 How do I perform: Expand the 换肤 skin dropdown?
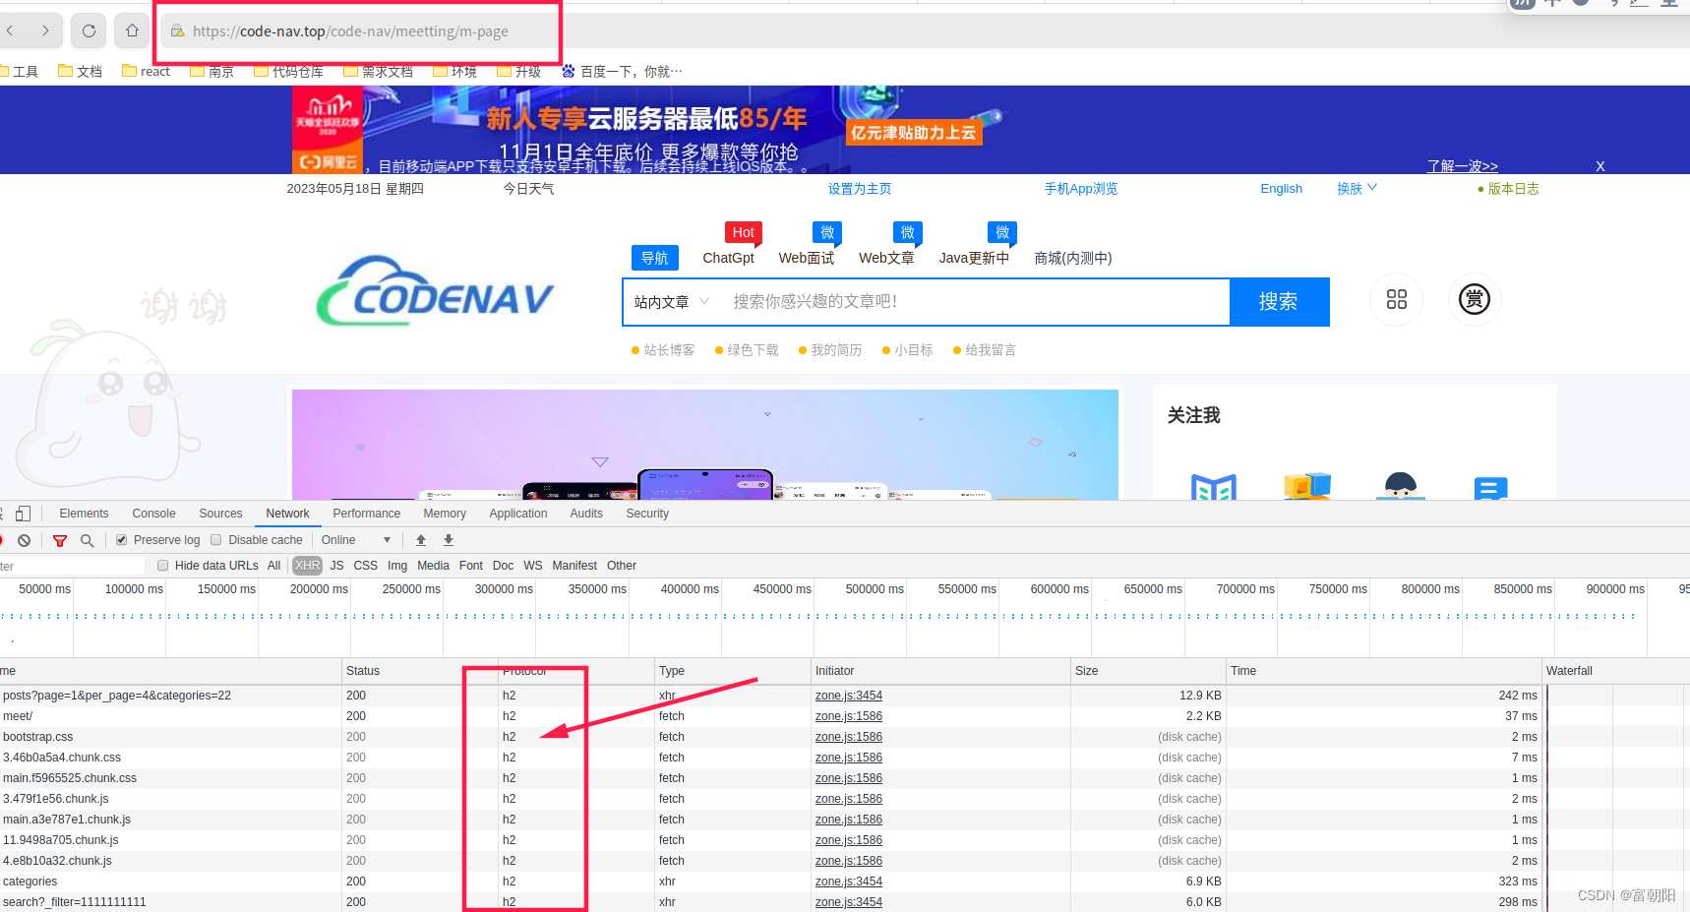(1357, 189)
